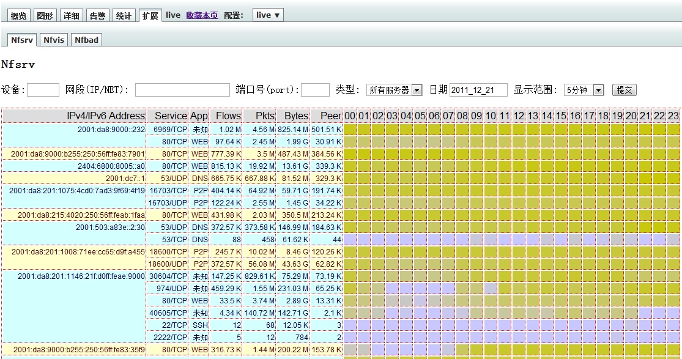Click the Service column header

coord(168,116)
